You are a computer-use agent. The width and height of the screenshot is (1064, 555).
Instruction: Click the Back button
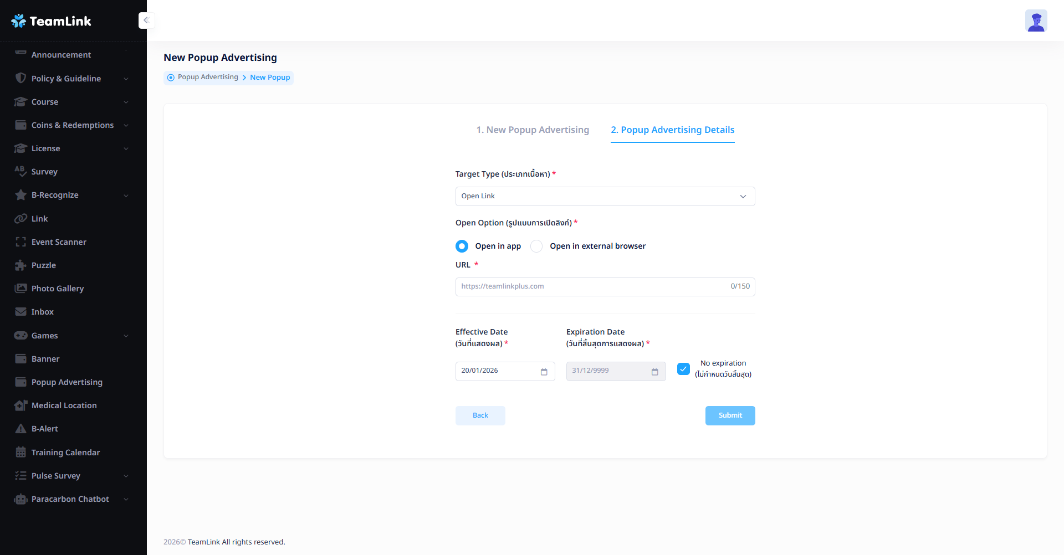coord(480,415)
